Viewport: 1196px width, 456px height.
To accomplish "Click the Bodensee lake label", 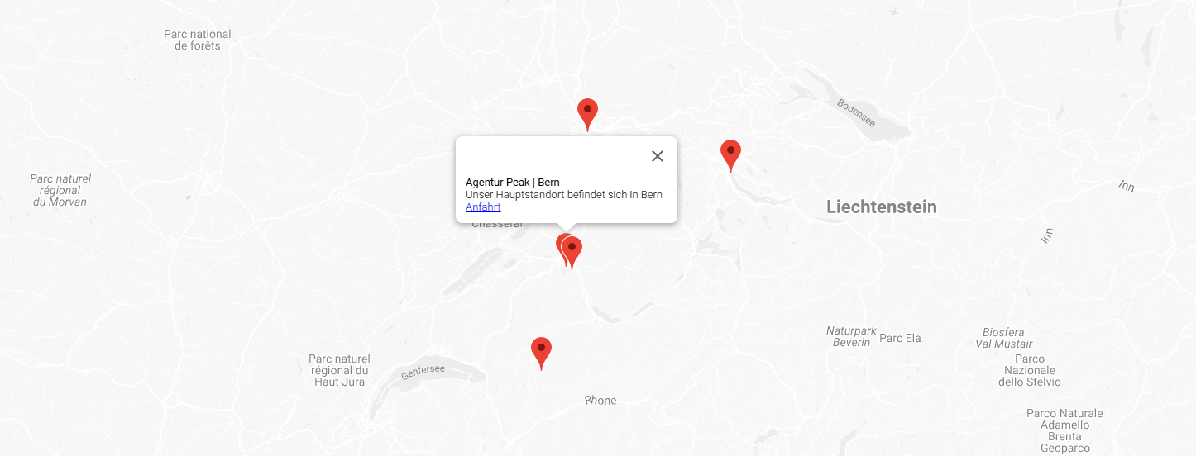I will coord(856,112).
